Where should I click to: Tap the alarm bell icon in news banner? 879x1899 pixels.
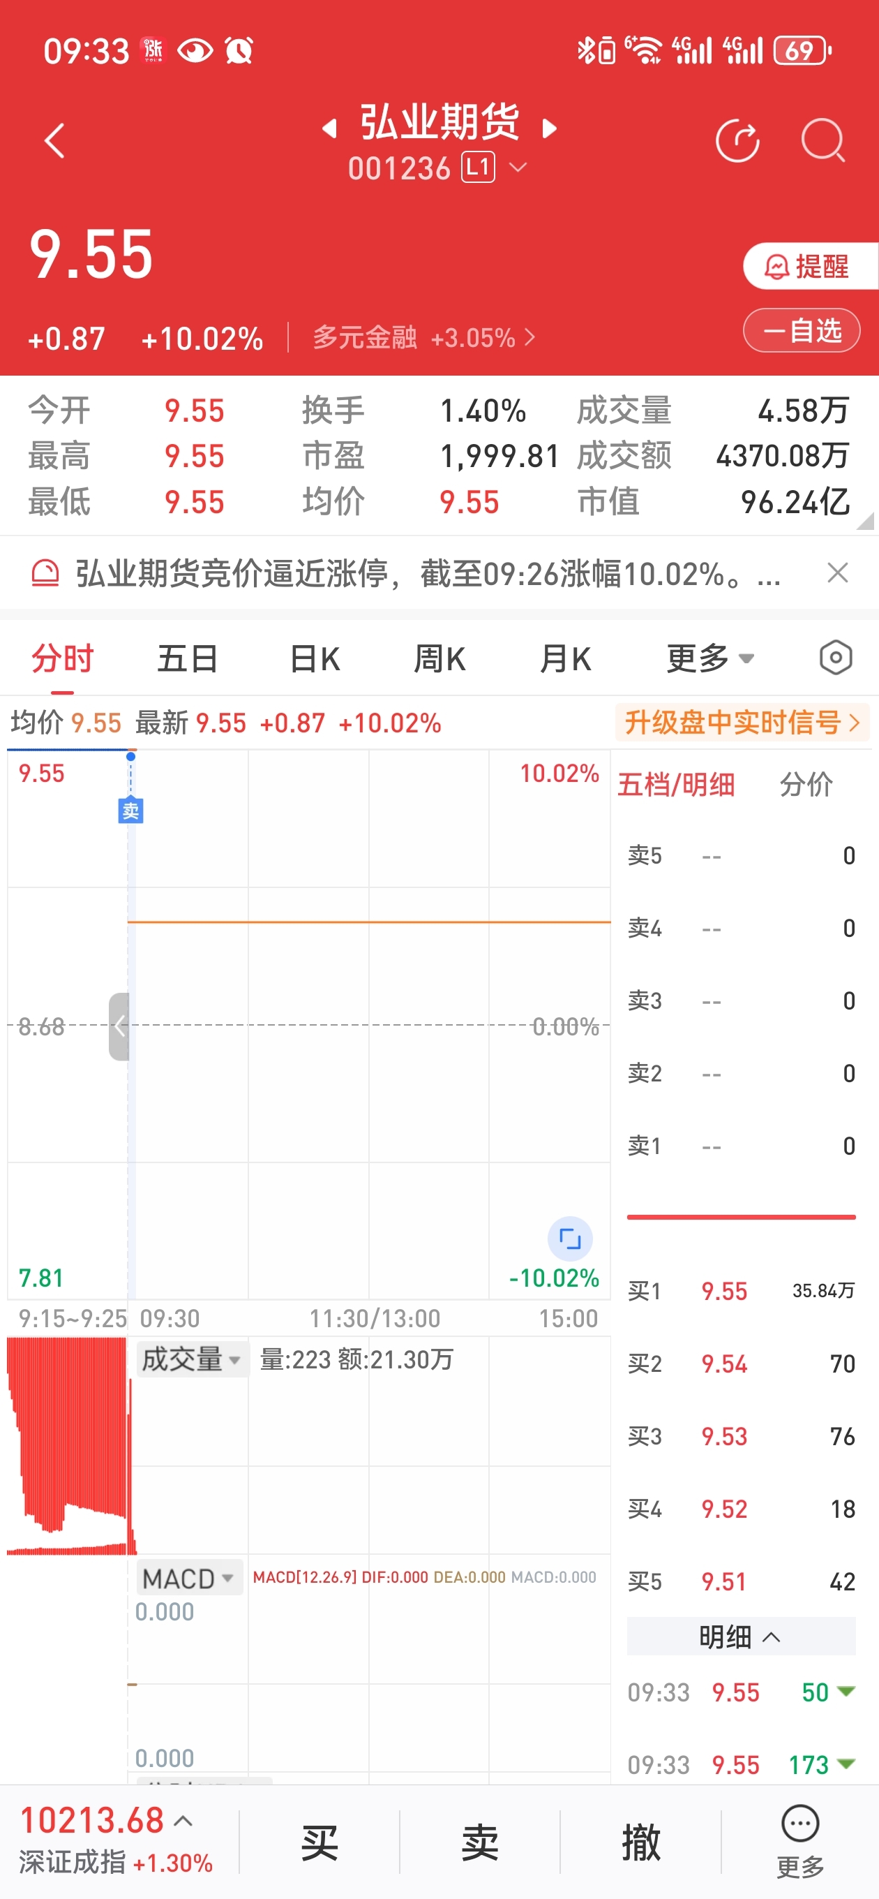45,573
